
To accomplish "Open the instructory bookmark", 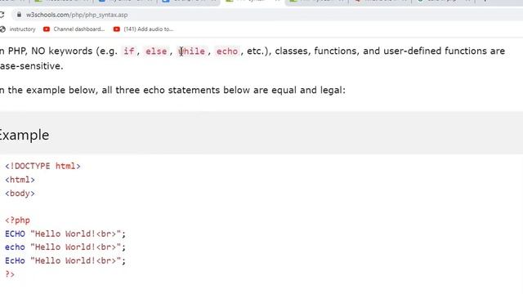I will point(18,29).
